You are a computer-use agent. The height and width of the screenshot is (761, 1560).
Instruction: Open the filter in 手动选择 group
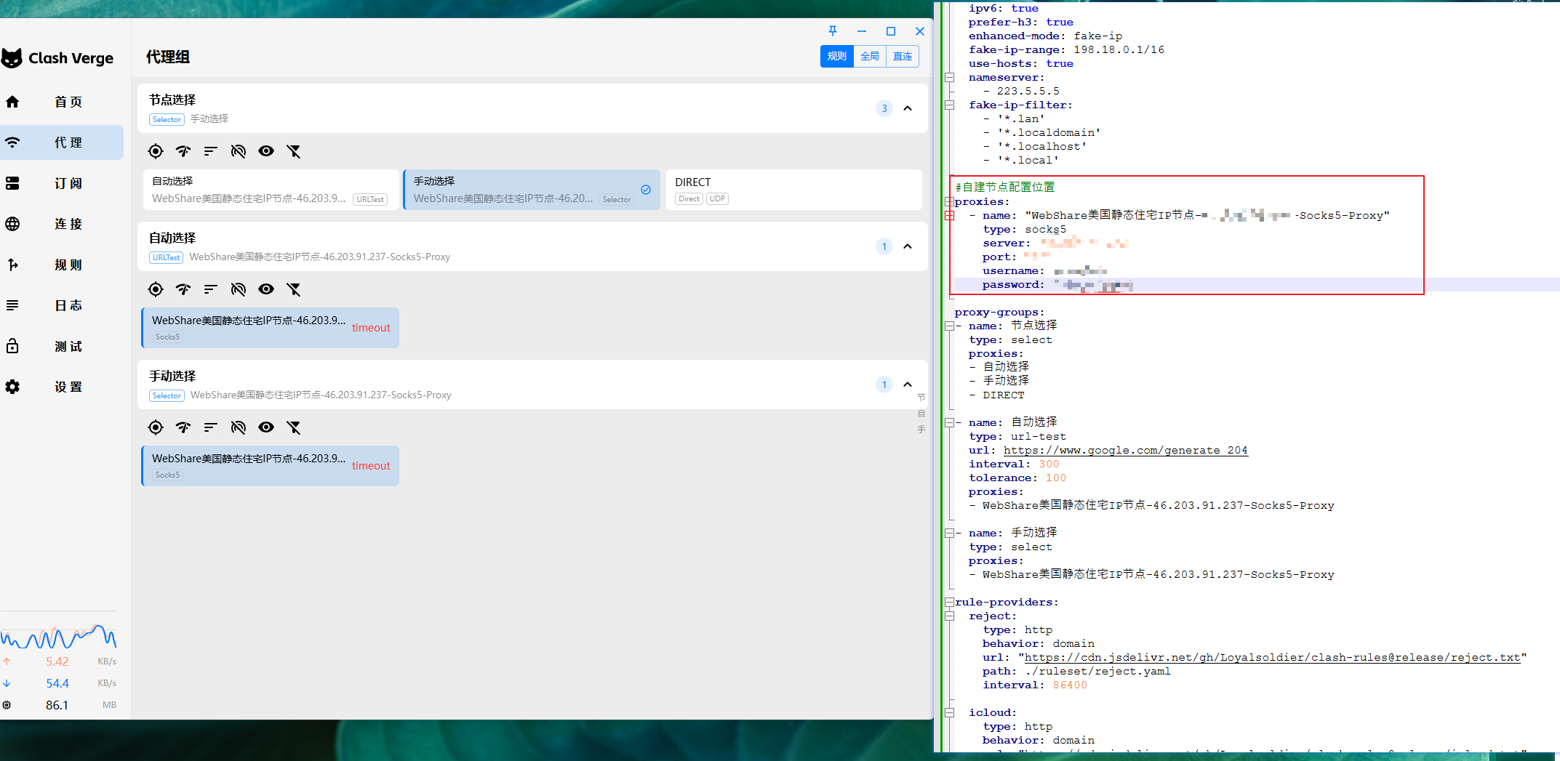(294, 427)
